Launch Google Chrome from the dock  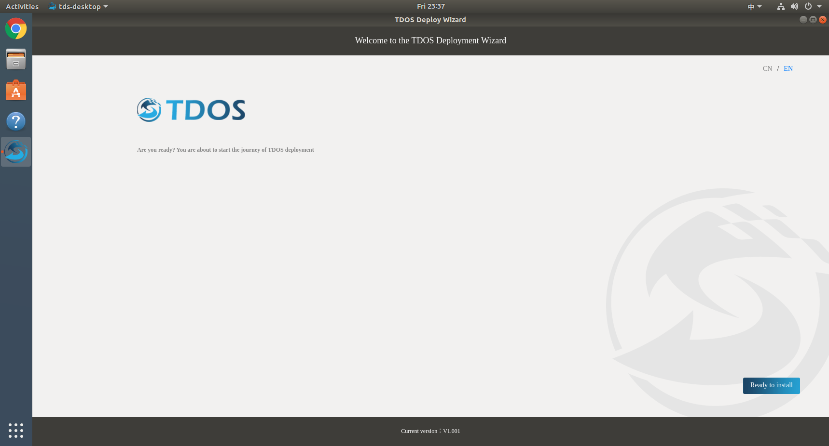coord(16,28)
